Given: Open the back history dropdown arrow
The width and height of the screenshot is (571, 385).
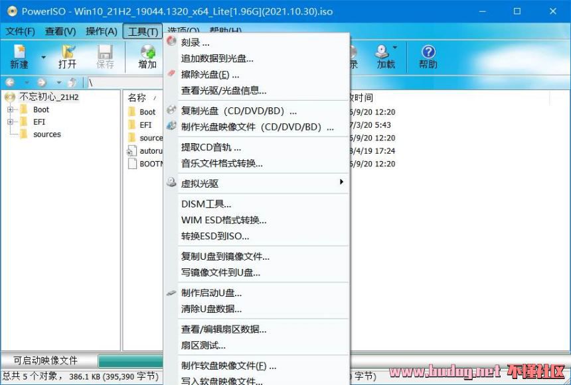Looking at the screenshot, I should [27, 83].
